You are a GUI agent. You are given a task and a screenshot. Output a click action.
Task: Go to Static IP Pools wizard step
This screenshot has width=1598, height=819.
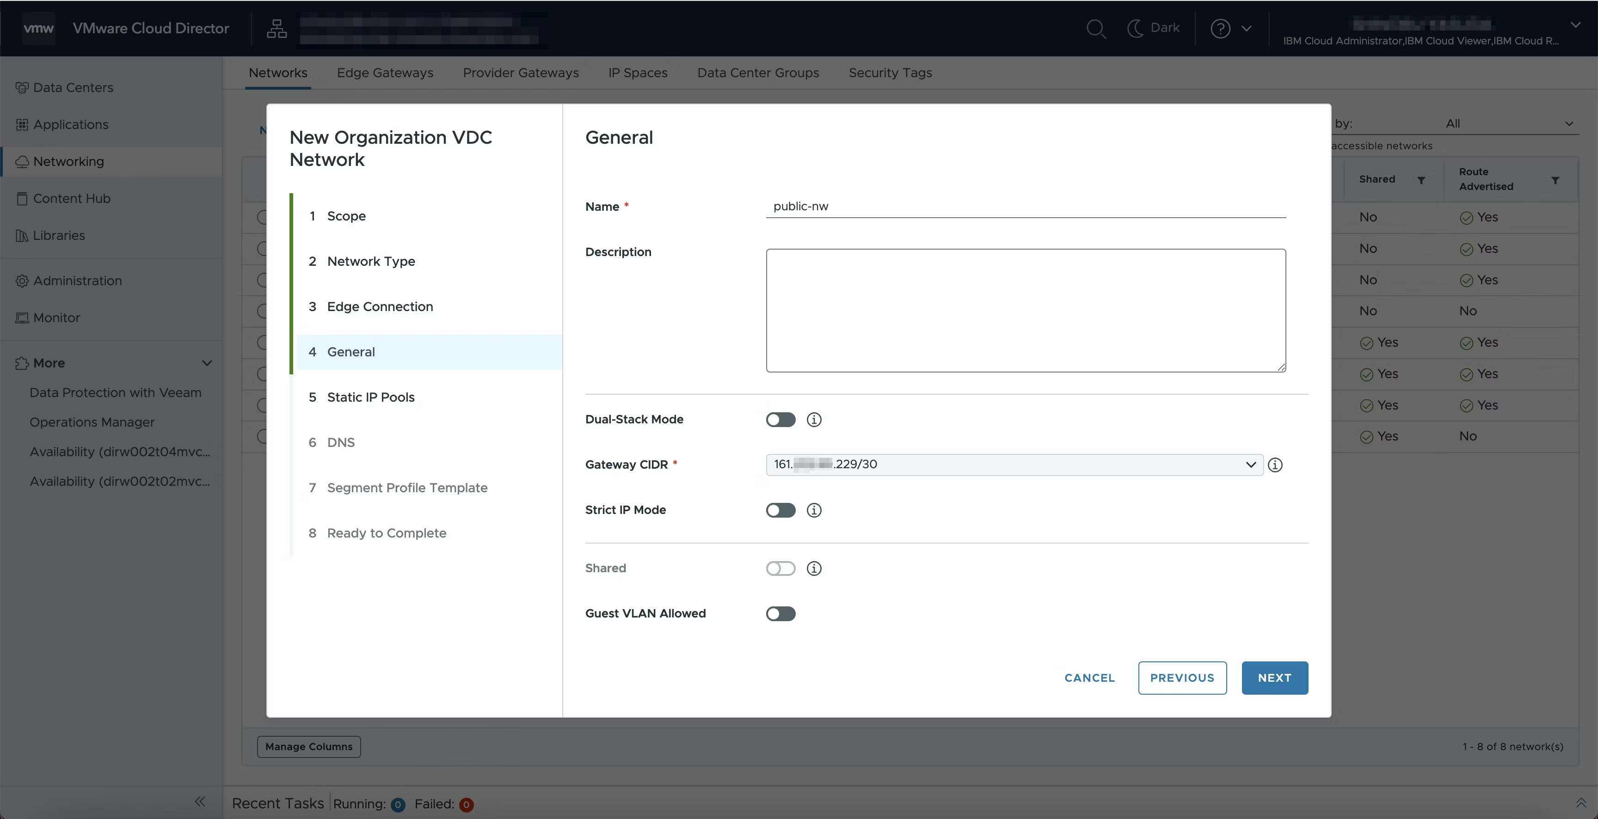click(370, 397)
